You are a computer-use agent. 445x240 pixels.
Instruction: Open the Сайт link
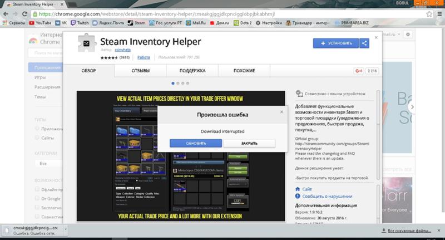307,189
